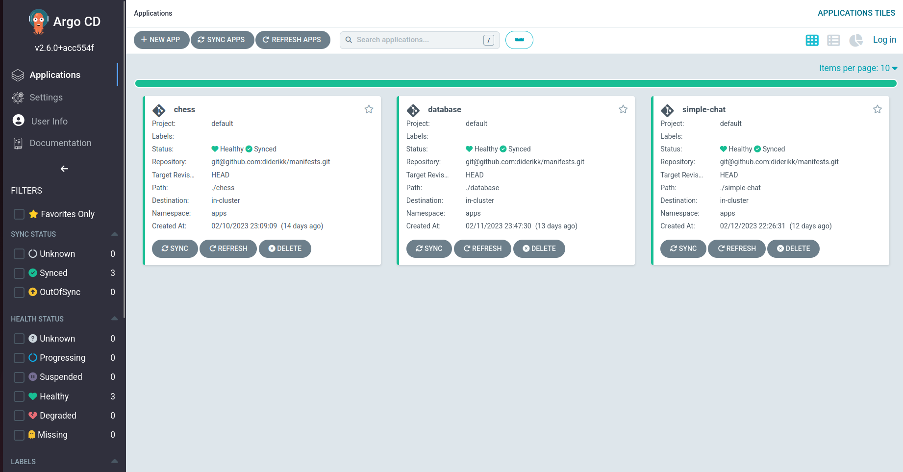Check Degraded health filter
Screen dimensions: 903x472
[x=19, y=416]
